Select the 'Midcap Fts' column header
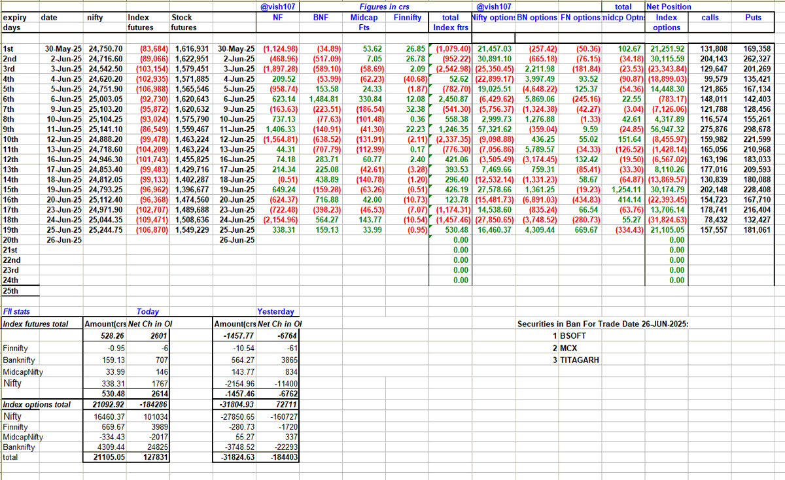The width and height of the screenshot is (785, 480). point(364,23)
